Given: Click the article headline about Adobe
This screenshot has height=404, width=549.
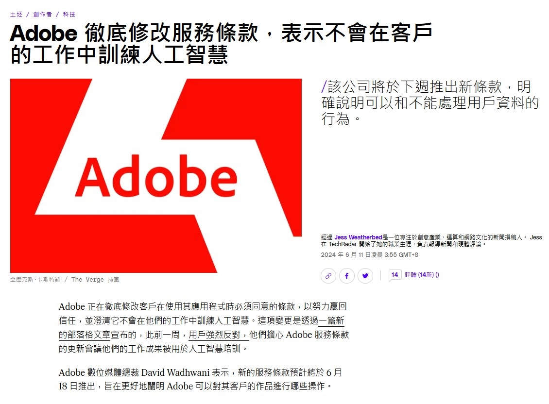Looking at the screenshot, I should tap(221, 43).
